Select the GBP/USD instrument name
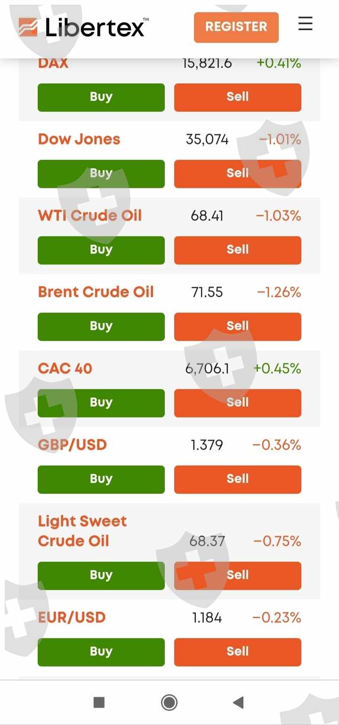The height and width of the screenshot is (725, 339). 73,445
